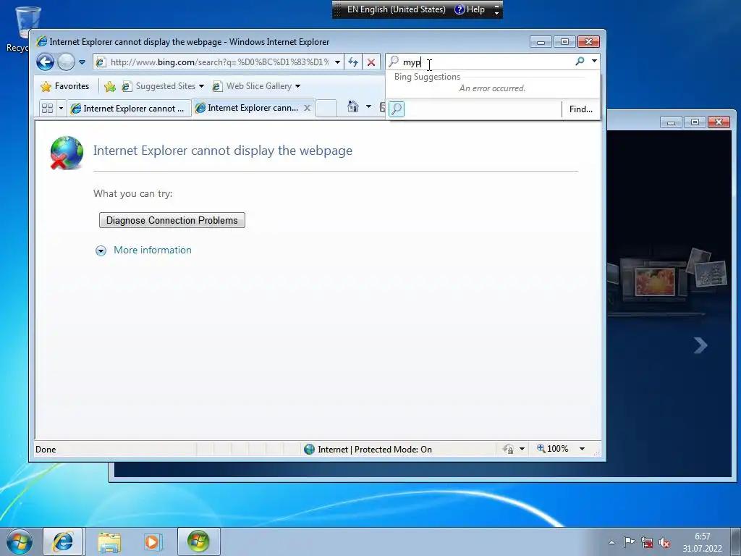This screenshot has width=741, height=556.
Task: Click the error globe icon on page
Action: click(x=67, y=153)
